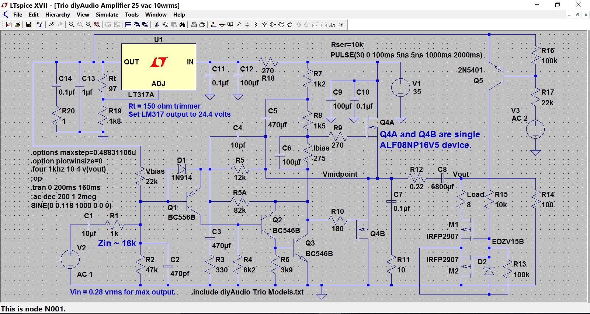Click the BC556B transistor label

coord(181,217)
